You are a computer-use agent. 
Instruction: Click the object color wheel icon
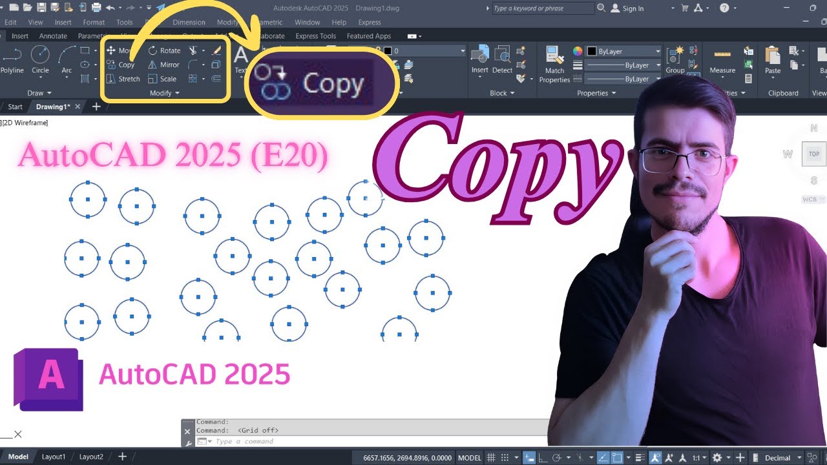pos(578,51)
